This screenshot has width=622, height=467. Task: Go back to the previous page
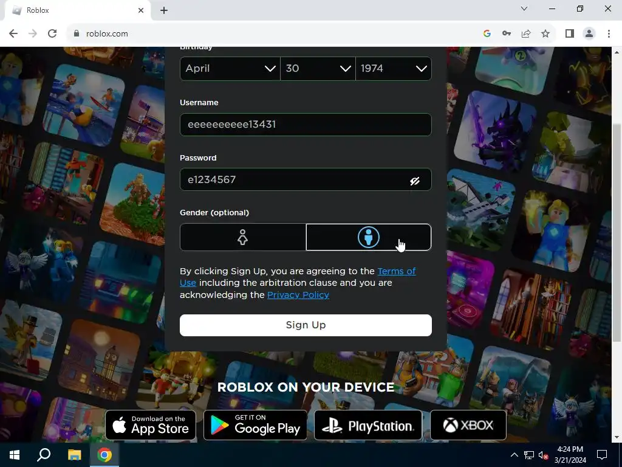(13, 34)
